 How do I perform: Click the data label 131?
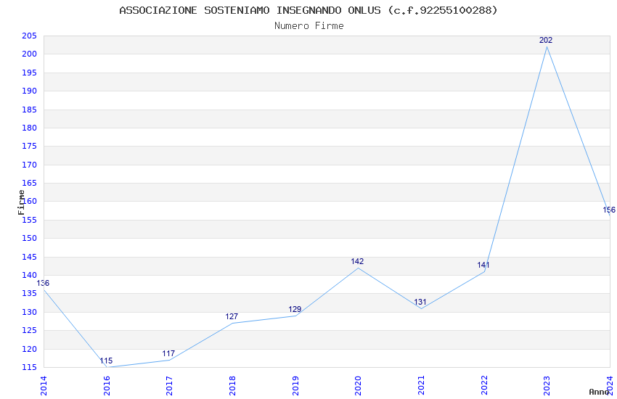(420, 302)
